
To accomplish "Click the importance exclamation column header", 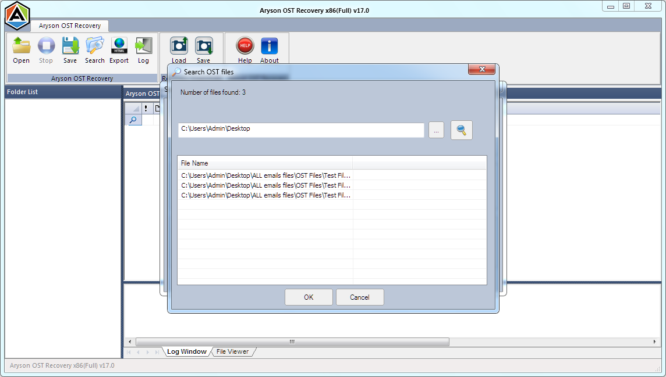I will [x=146, y=109].
